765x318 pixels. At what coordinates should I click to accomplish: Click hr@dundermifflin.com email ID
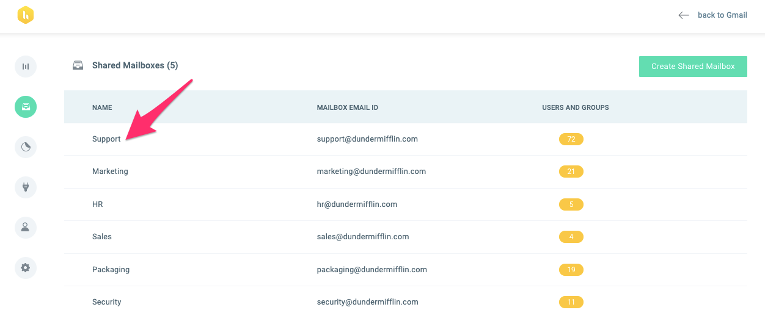(357, 204)
